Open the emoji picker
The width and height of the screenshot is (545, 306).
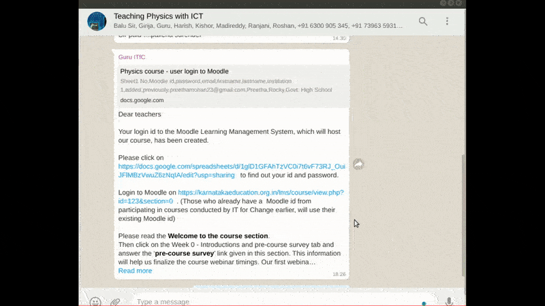tap(95, 301)
